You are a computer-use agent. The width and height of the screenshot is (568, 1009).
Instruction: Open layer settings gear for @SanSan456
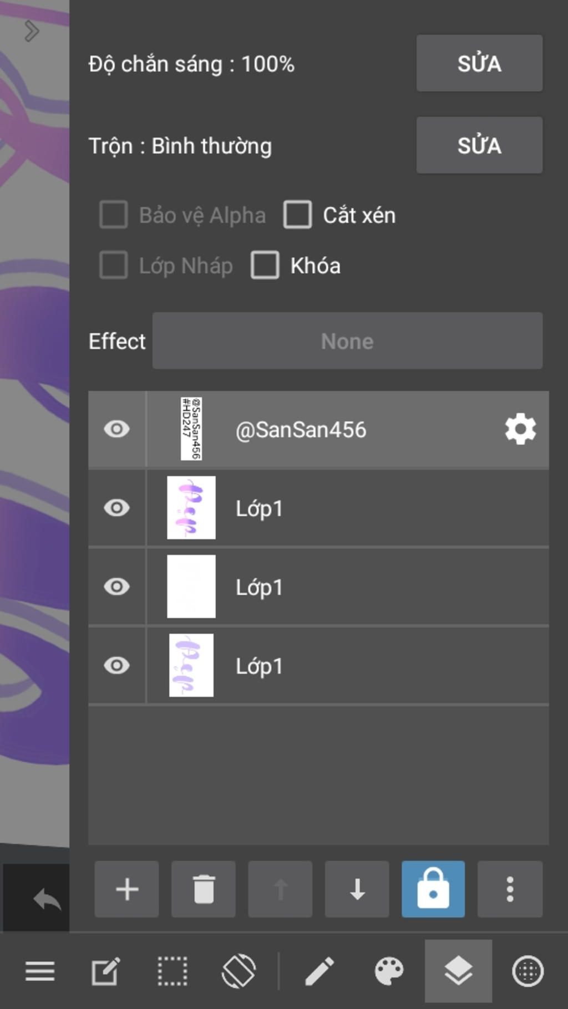[520, 429]
